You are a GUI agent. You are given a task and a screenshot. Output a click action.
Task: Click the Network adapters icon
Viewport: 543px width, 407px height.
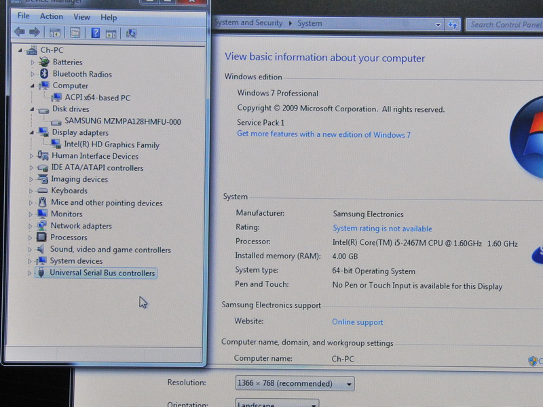41,225
